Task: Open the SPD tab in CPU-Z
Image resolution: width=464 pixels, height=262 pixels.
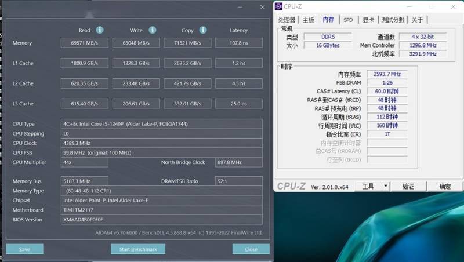Action: tap(348, 20)
